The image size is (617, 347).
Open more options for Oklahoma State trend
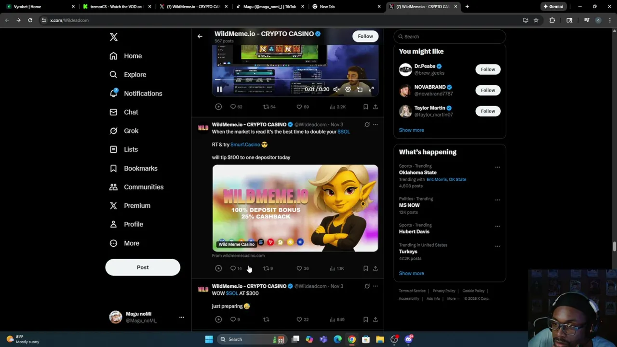pyautogui.click(x=497, y=167)
